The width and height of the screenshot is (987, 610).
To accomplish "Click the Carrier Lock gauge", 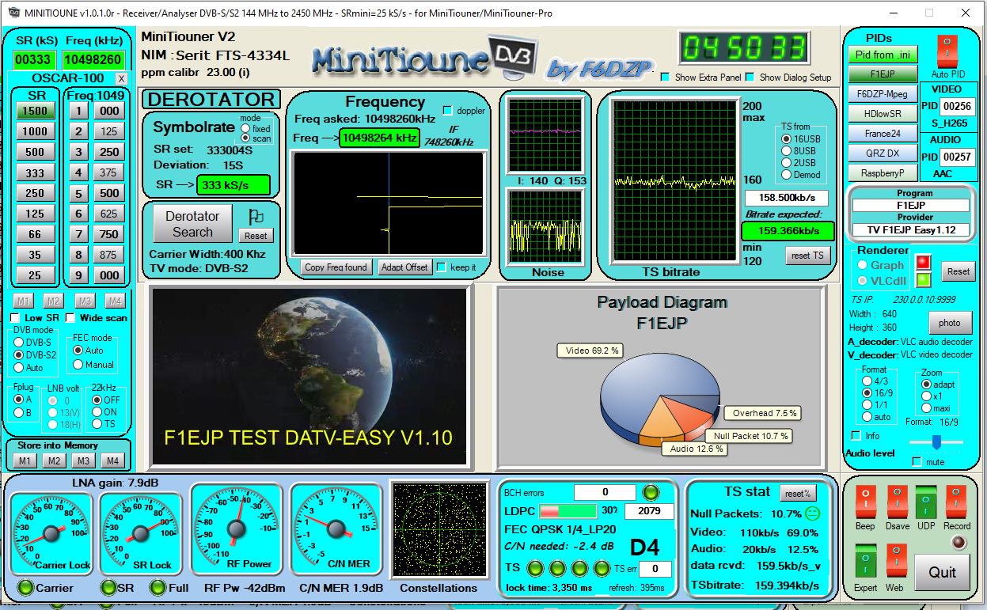I will 51,533.
